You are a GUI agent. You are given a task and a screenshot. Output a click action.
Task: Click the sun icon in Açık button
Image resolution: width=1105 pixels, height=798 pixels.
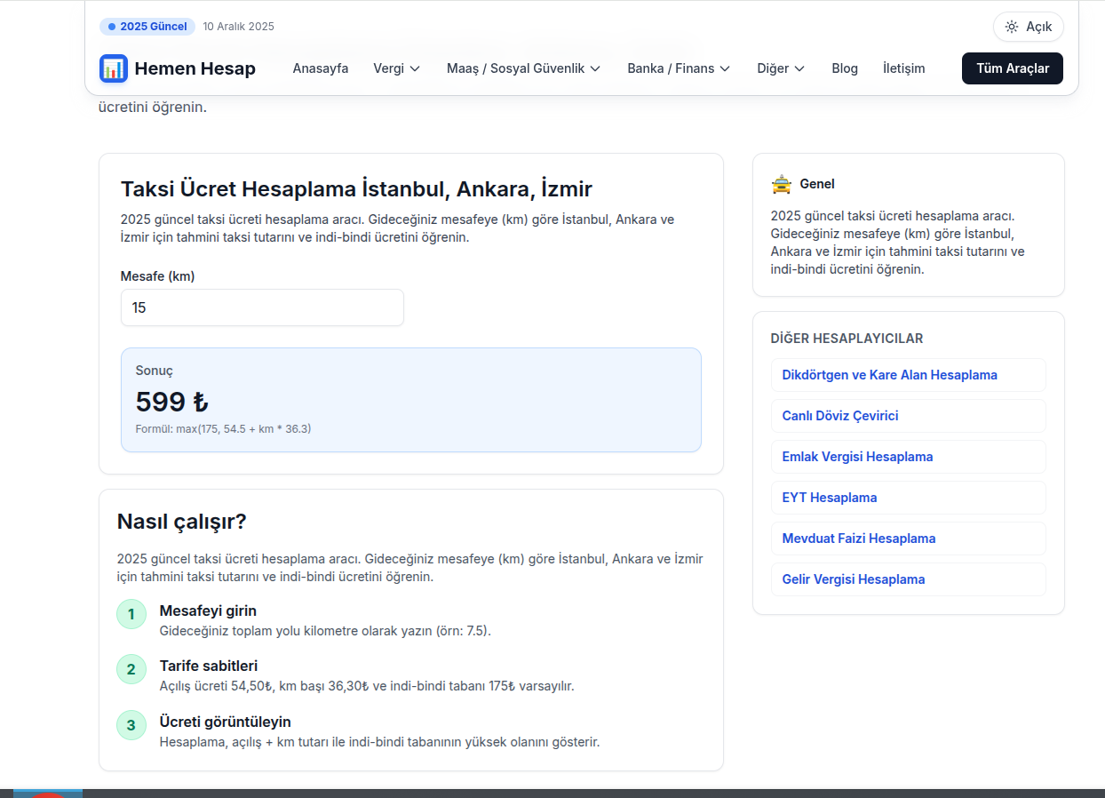tap(1011, 27)
